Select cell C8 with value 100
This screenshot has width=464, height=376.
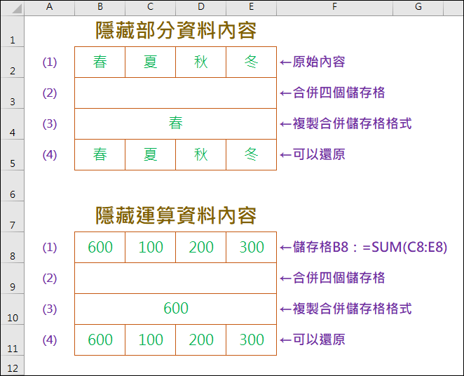150,247
